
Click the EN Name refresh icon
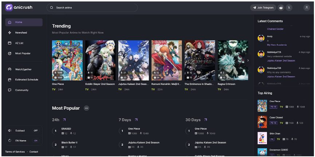9,141
